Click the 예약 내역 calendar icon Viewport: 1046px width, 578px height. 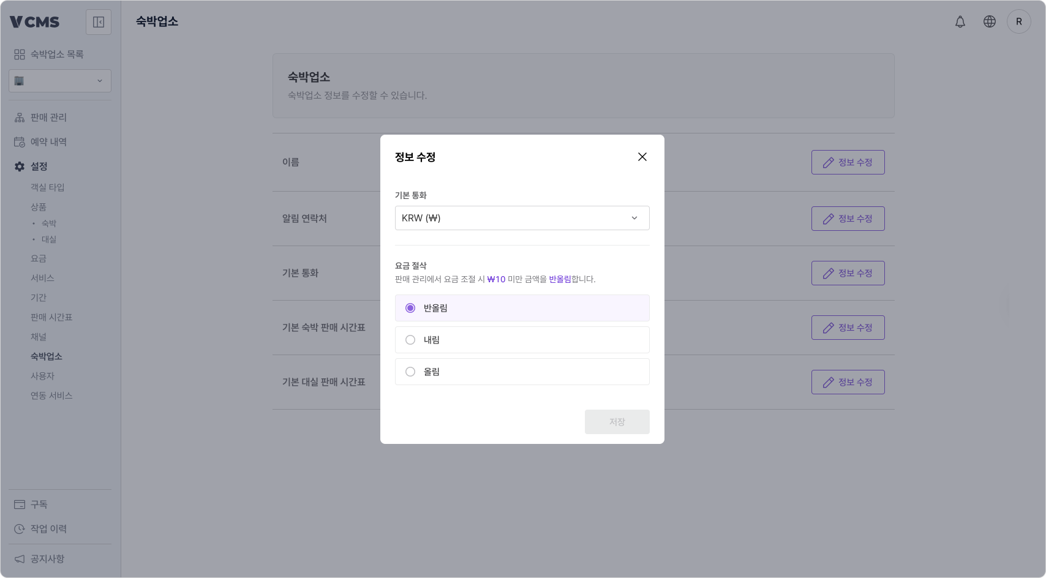pyautogui.click(x=18, y=141)
